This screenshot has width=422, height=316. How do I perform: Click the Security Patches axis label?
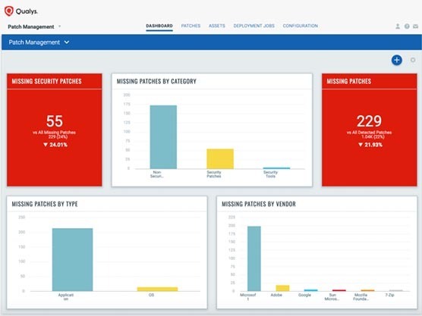(x=214, y=174)
